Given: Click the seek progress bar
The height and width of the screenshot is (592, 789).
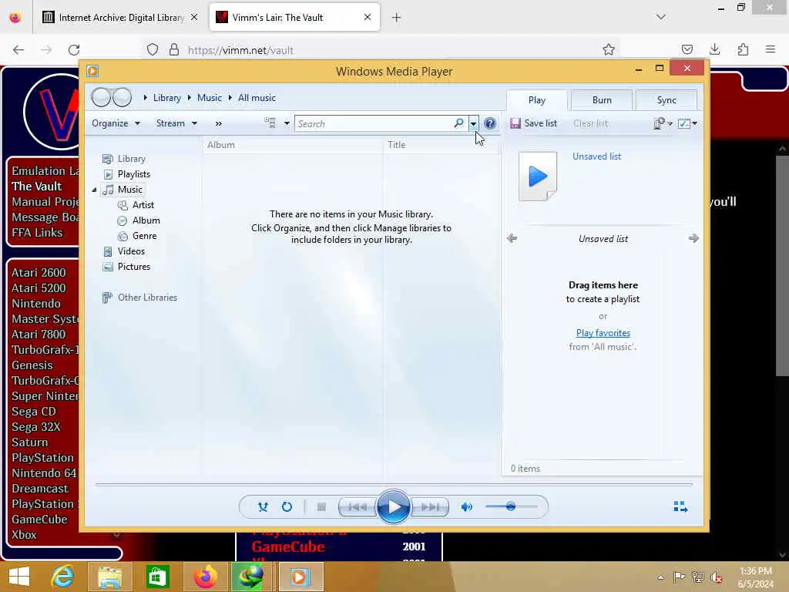Looking at the screenshot, I should (x=394, y=484).
